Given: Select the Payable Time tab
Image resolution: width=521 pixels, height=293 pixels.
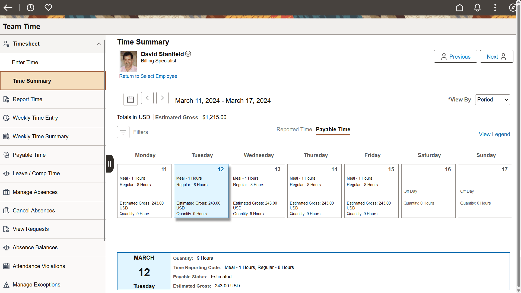Looking at the screenshot, I should (333, 130).
